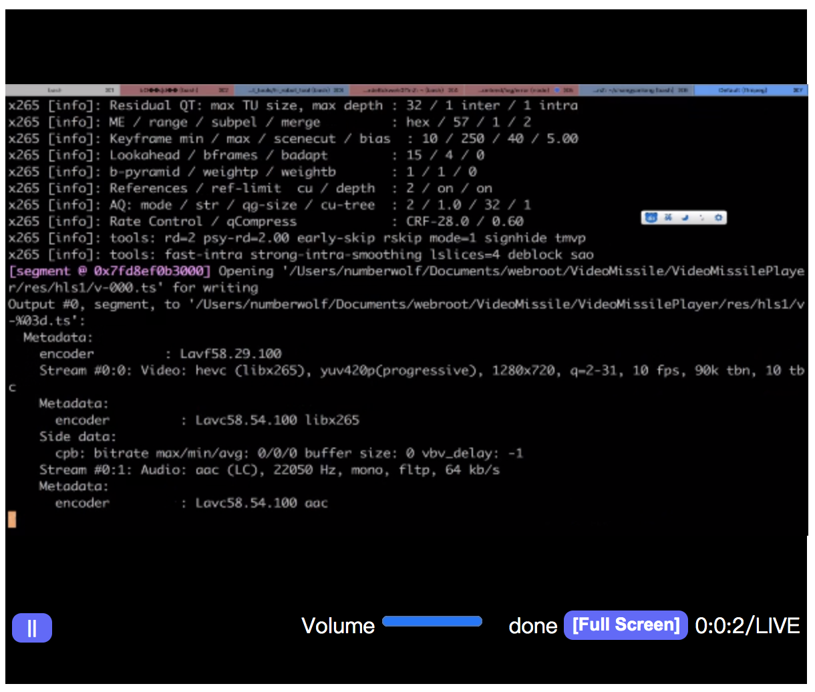Click the command-key symbol icon in floating toolbar
Image resolution: width=815 pixels, height=692 pixels.
click(x=667, y=218)
